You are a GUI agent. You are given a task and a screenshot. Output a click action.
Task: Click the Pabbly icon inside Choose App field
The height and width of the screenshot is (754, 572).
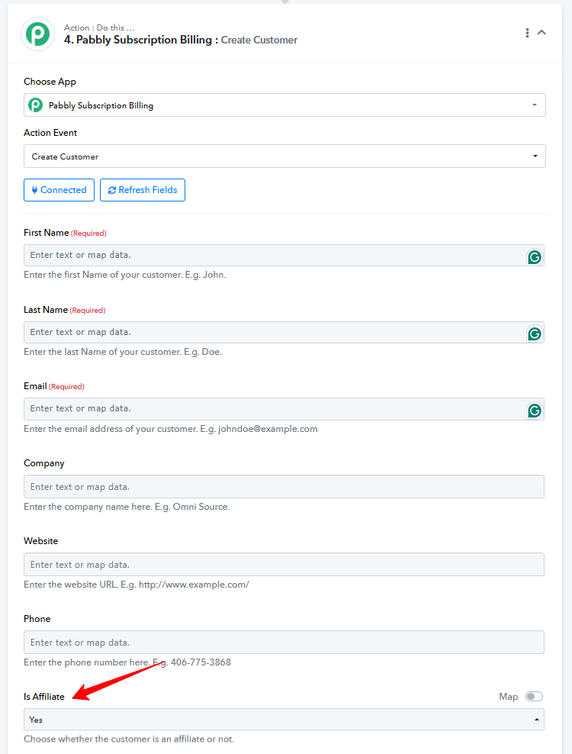click(x=36, y=105)
